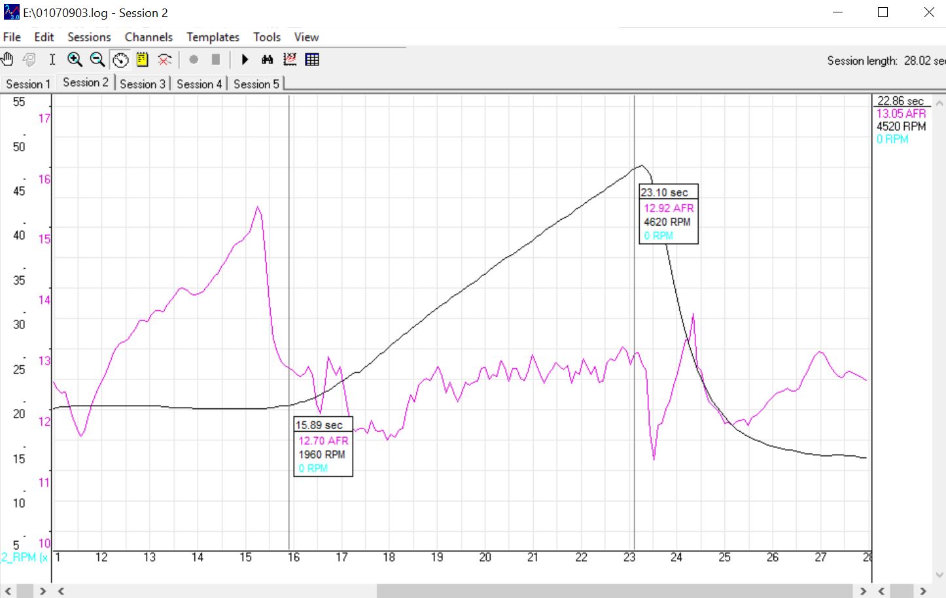Start playback with the play arrow
Viewport: 946px width, 598px height.
tap(245, 60)
